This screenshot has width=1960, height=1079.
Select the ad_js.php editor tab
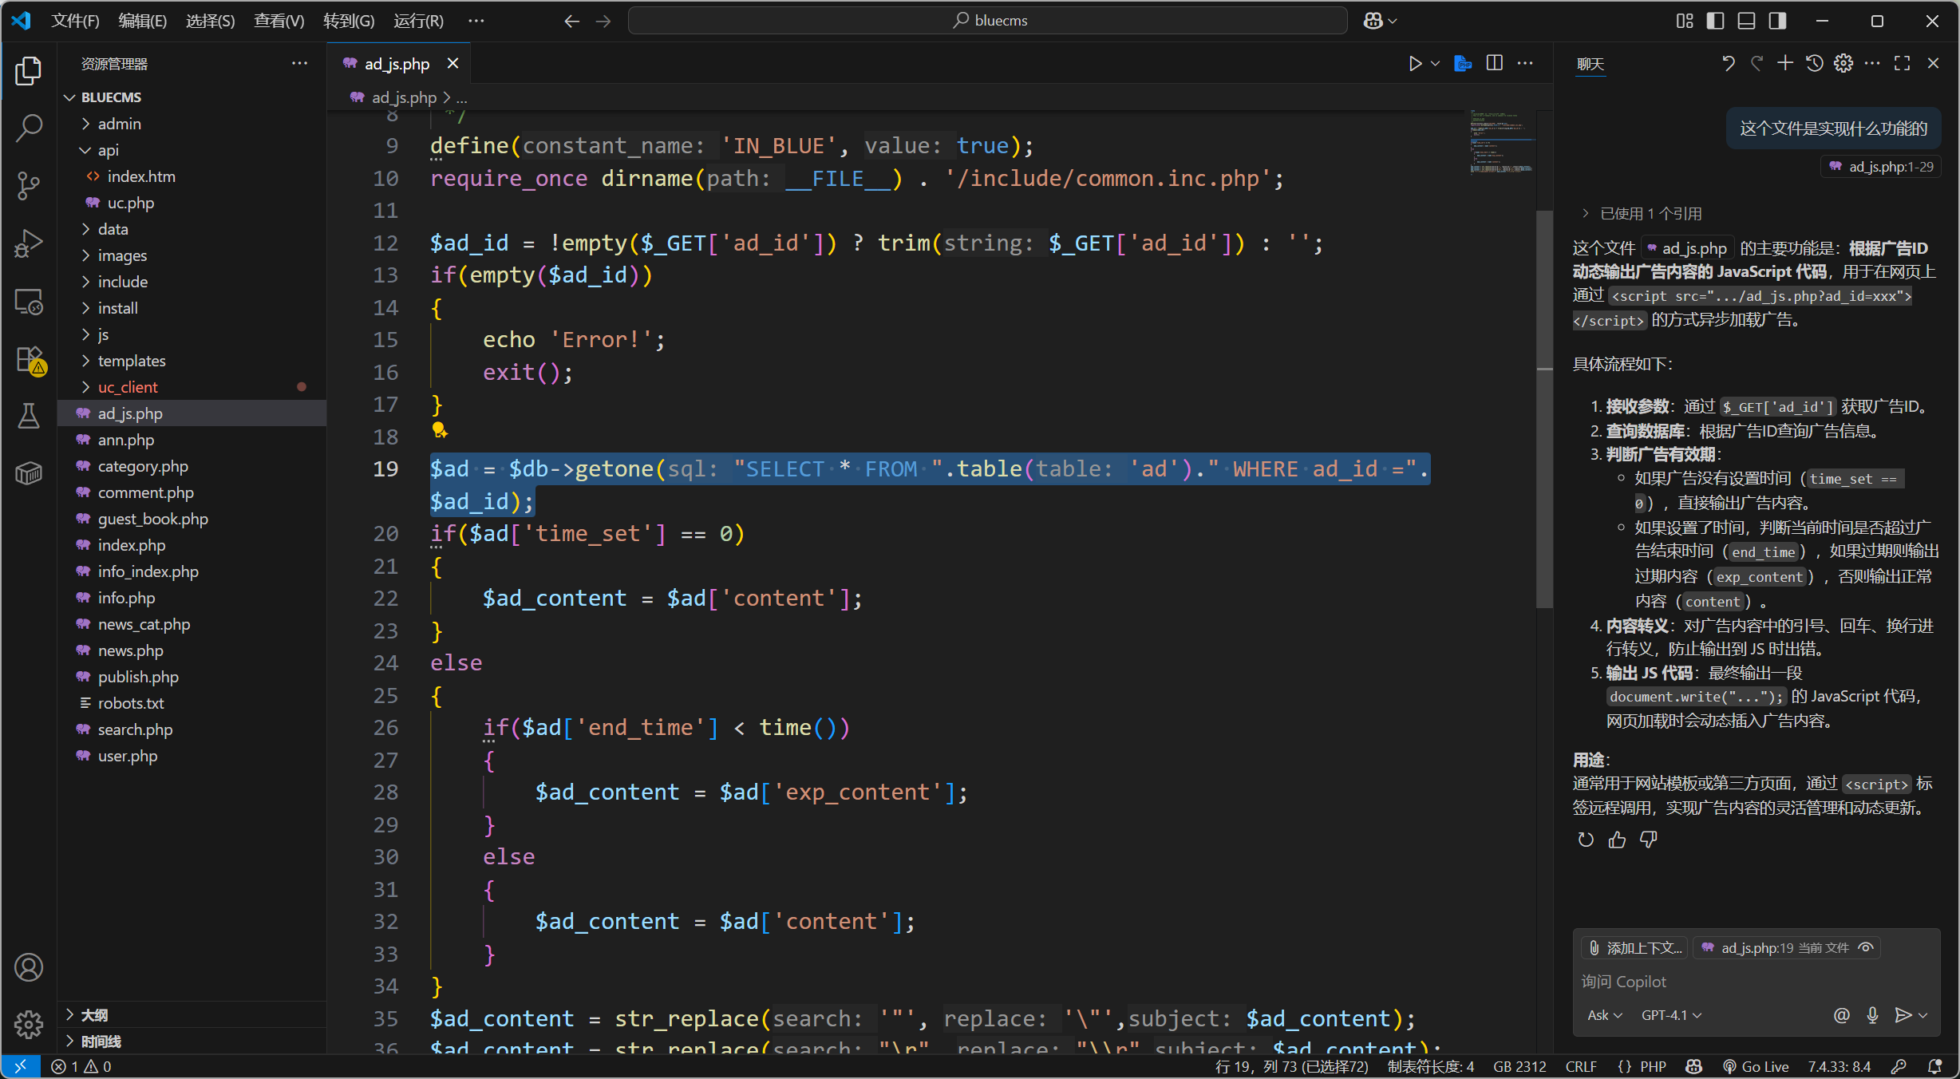[397, 64]
